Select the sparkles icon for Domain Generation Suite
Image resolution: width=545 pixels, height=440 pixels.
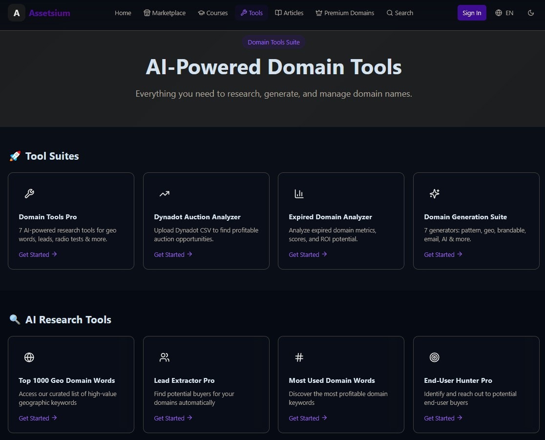coord(435,193)
